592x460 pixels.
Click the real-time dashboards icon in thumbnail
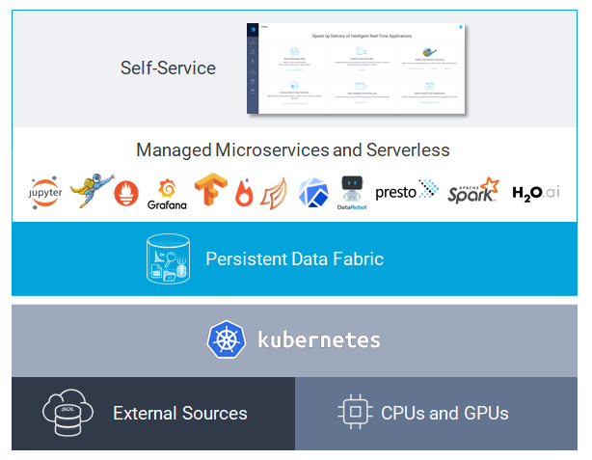[x=430, y=86]
